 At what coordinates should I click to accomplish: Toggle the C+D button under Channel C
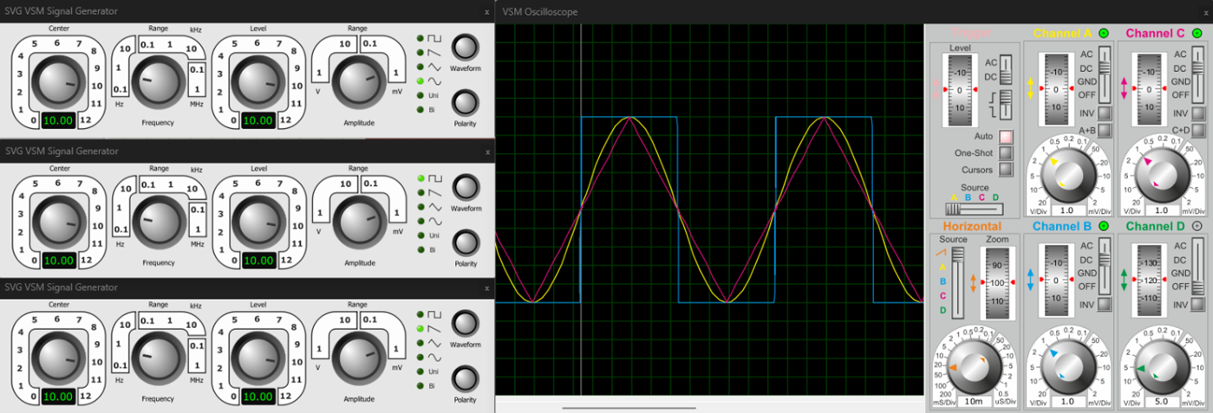pyautogui.click(x=1197, y=131)
